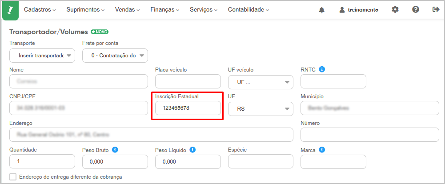
Task: Open the Finanças menu
Action: click(164, 10)
